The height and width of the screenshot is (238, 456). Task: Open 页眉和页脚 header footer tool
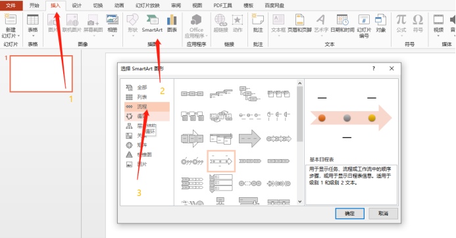[x=299, y=20]
